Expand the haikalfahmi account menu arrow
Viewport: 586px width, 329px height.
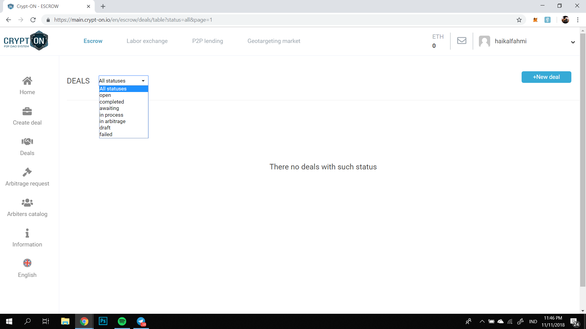pyautogui.click(x=573, y=42)
